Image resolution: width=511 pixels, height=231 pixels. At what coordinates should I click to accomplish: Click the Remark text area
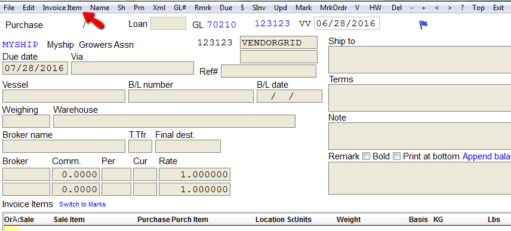coord(420,178)
